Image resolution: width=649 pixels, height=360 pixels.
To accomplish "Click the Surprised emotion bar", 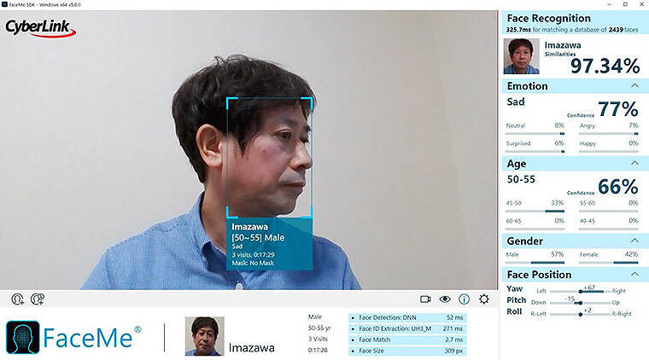I will click(x=535, y=152).
